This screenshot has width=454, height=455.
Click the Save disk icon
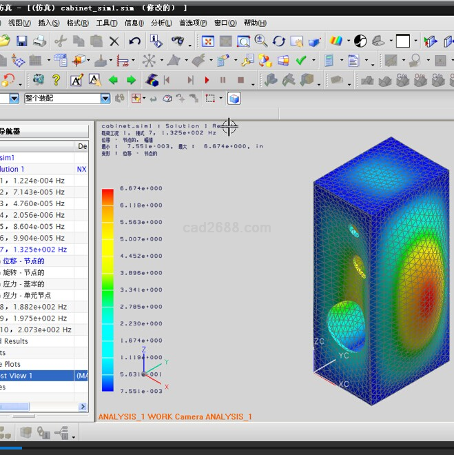point(22,41)
